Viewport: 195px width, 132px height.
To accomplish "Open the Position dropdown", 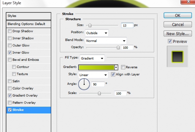I will click(x=97, y=33).
